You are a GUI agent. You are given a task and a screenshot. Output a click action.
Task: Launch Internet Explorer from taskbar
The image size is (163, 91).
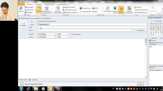pos(29,89)
